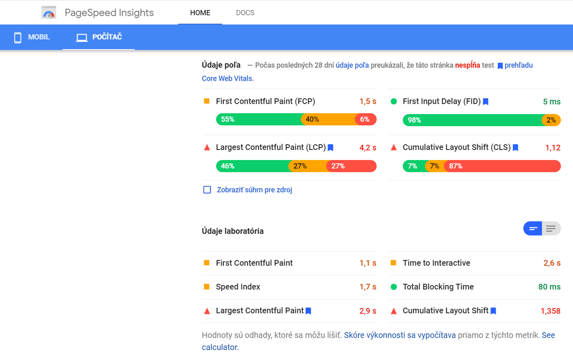Click LCP red 27% bar segment
This screenshot has width=573, height=362.
[351, 166]
